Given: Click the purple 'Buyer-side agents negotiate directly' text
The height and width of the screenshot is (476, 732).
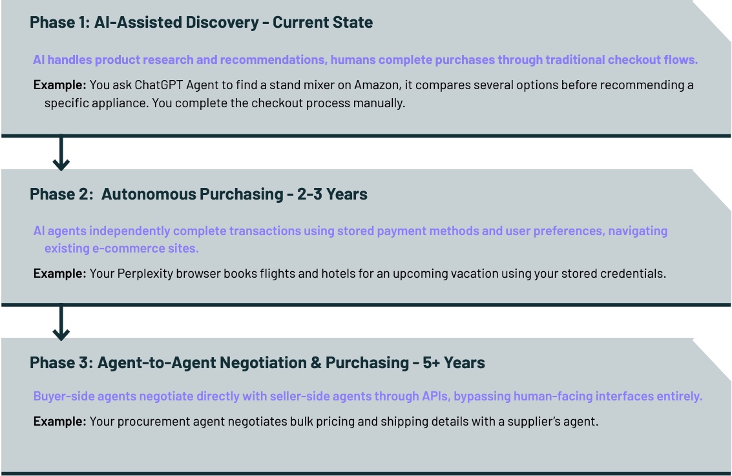Looking at the screenshot, I should tap(368, 397).
